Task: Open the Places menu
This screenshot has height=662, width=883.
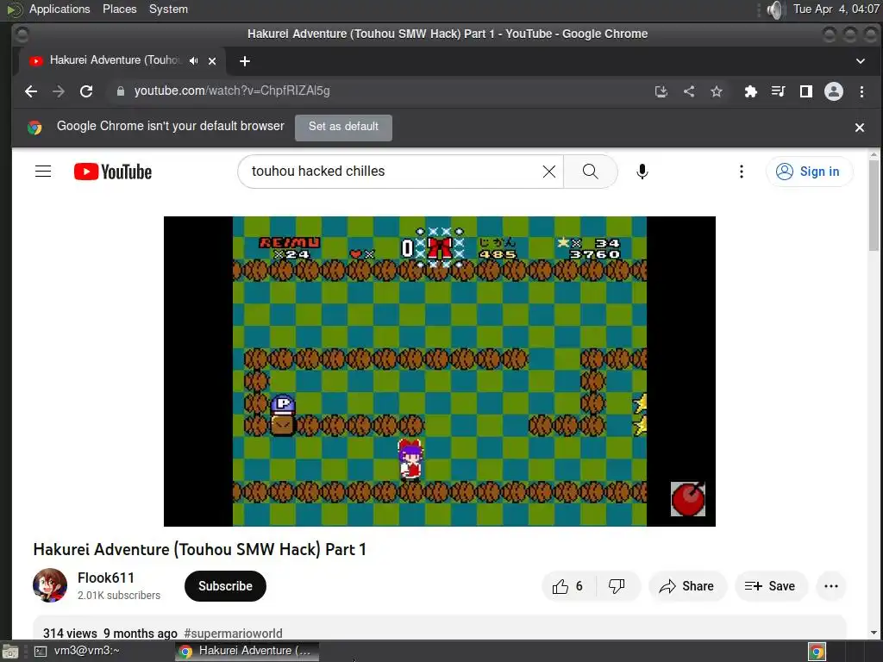Action: coord(119,9)
